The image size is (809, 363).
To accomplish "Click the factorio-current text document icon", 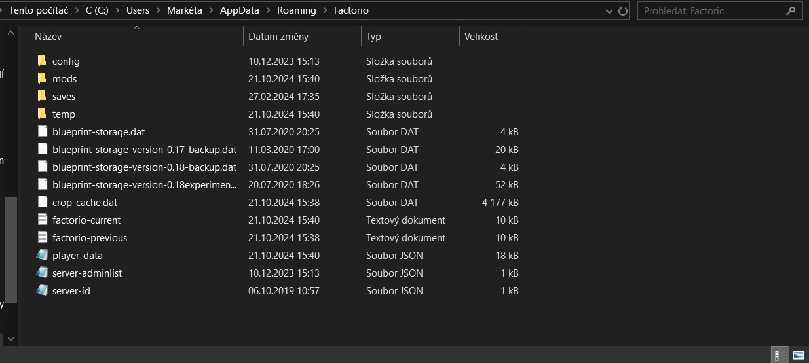I will click(42, 220).
